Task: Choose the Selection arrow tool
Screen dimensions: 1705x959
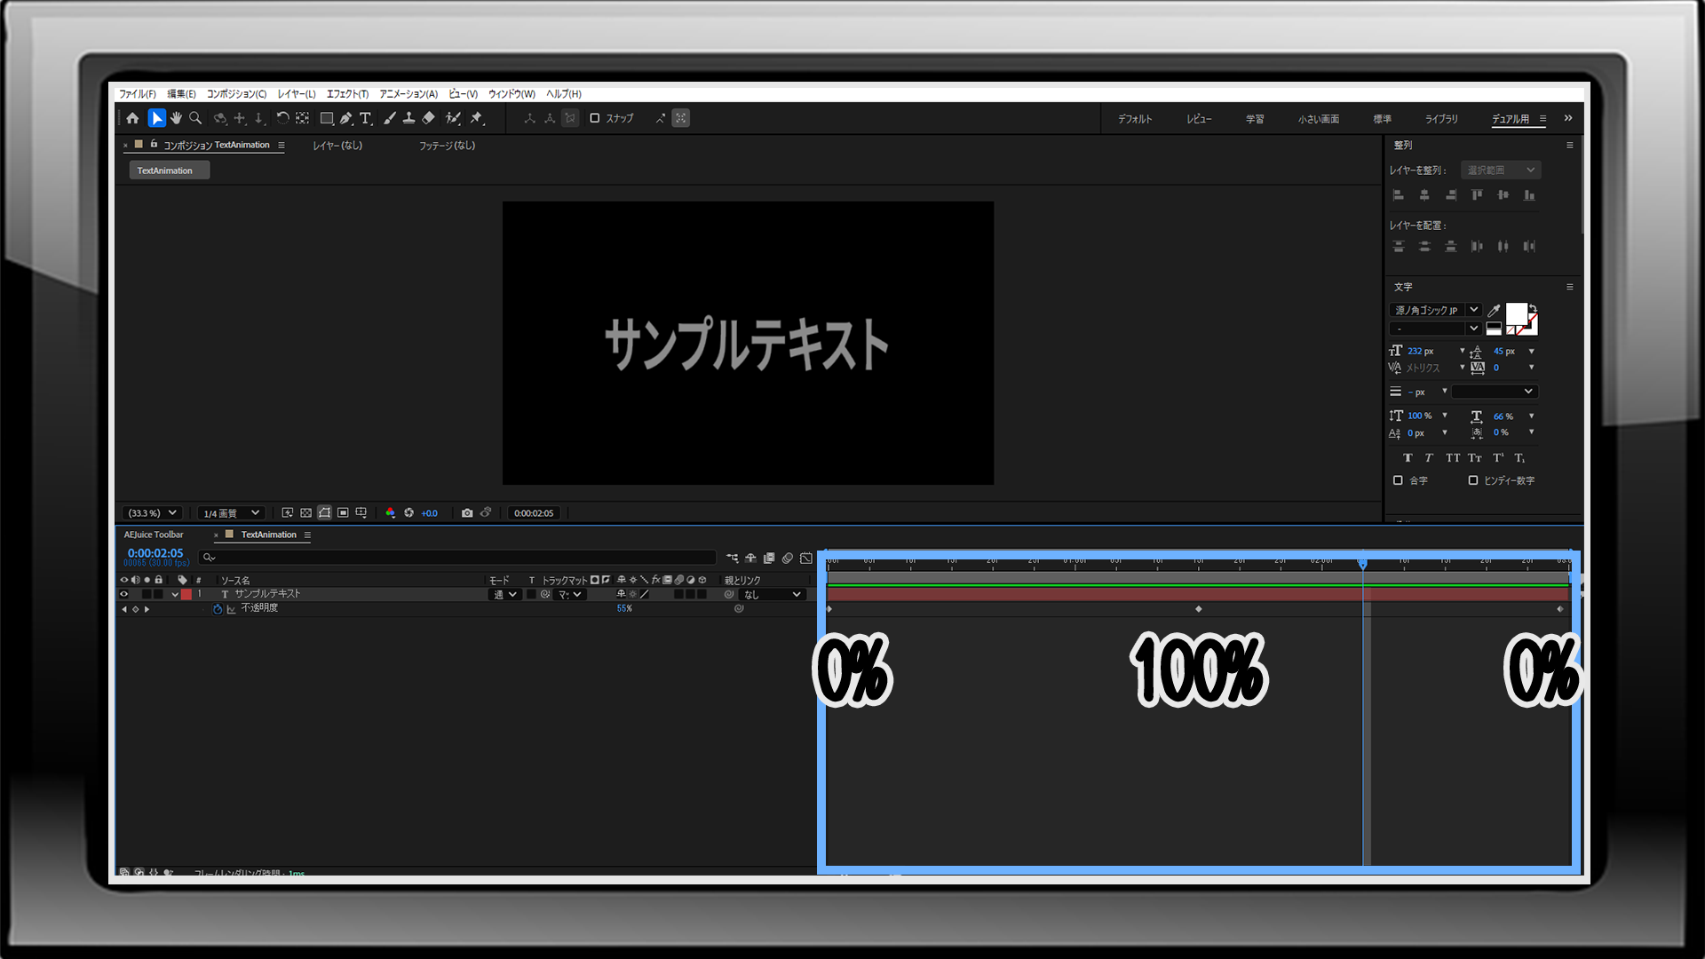Action: tap(156, 118)
